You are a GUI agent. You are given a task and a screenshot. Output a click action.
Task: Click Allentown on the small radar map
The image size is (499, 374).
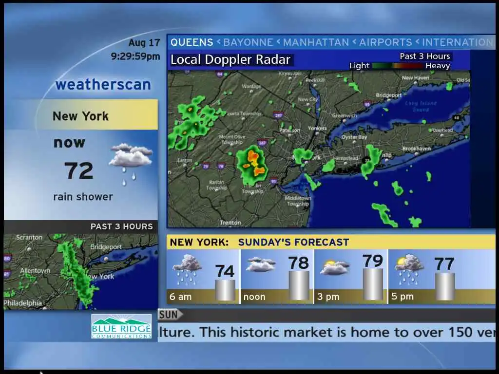coord(35,271)
